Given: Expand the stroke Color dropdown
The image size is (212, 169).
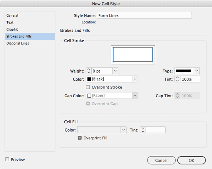Looking at the screenshot, I should click(135, 79).
